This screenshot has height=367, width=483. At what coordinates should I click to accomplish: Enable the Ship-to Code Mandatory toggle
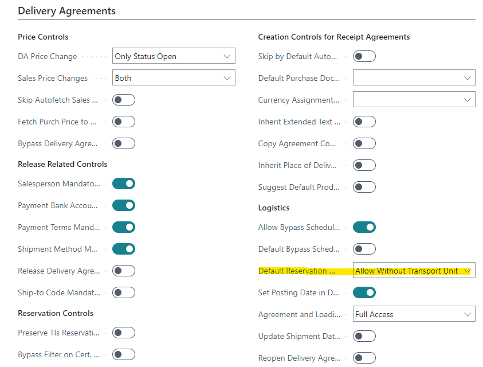pos(123,292)
